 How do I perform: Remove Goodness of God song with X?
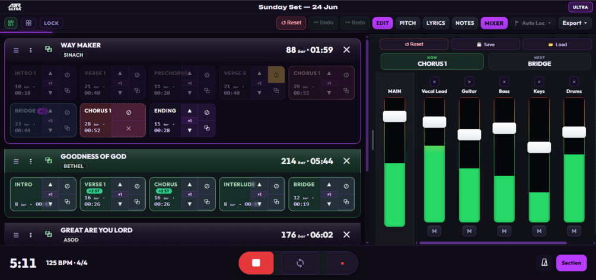point(347,161)
